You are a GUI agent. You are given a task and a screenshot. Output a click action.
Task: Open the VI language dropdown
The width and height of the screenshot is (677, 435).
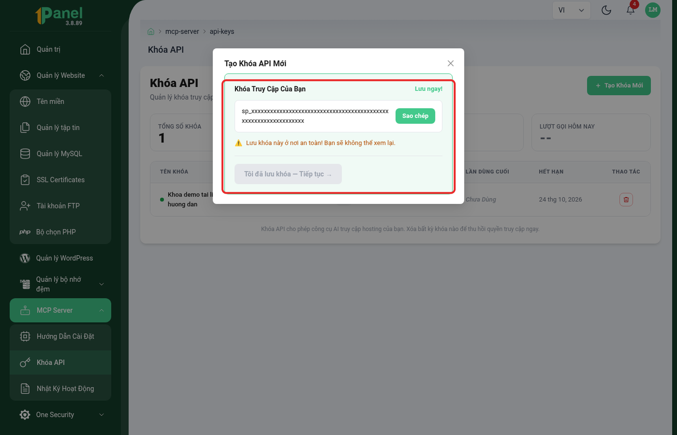tap(571, 10)
